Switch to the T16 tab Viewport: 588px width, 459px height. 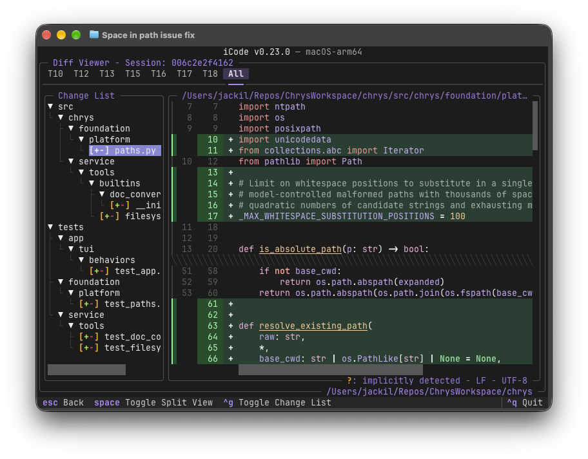click(x=159, y=73)
